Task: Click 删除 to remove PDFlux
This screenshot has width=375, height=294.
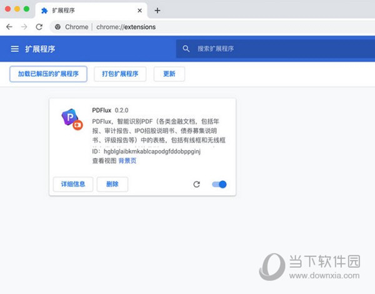Action: [112, 184]
